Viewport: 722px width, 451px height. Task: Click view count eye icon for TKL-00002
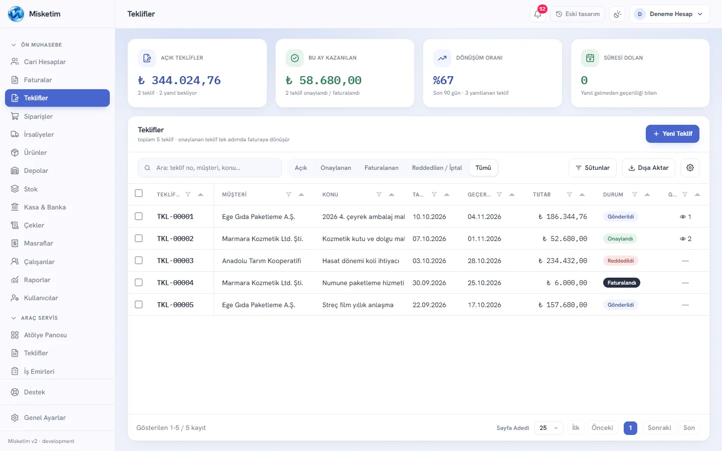click(x=682, y=239)
